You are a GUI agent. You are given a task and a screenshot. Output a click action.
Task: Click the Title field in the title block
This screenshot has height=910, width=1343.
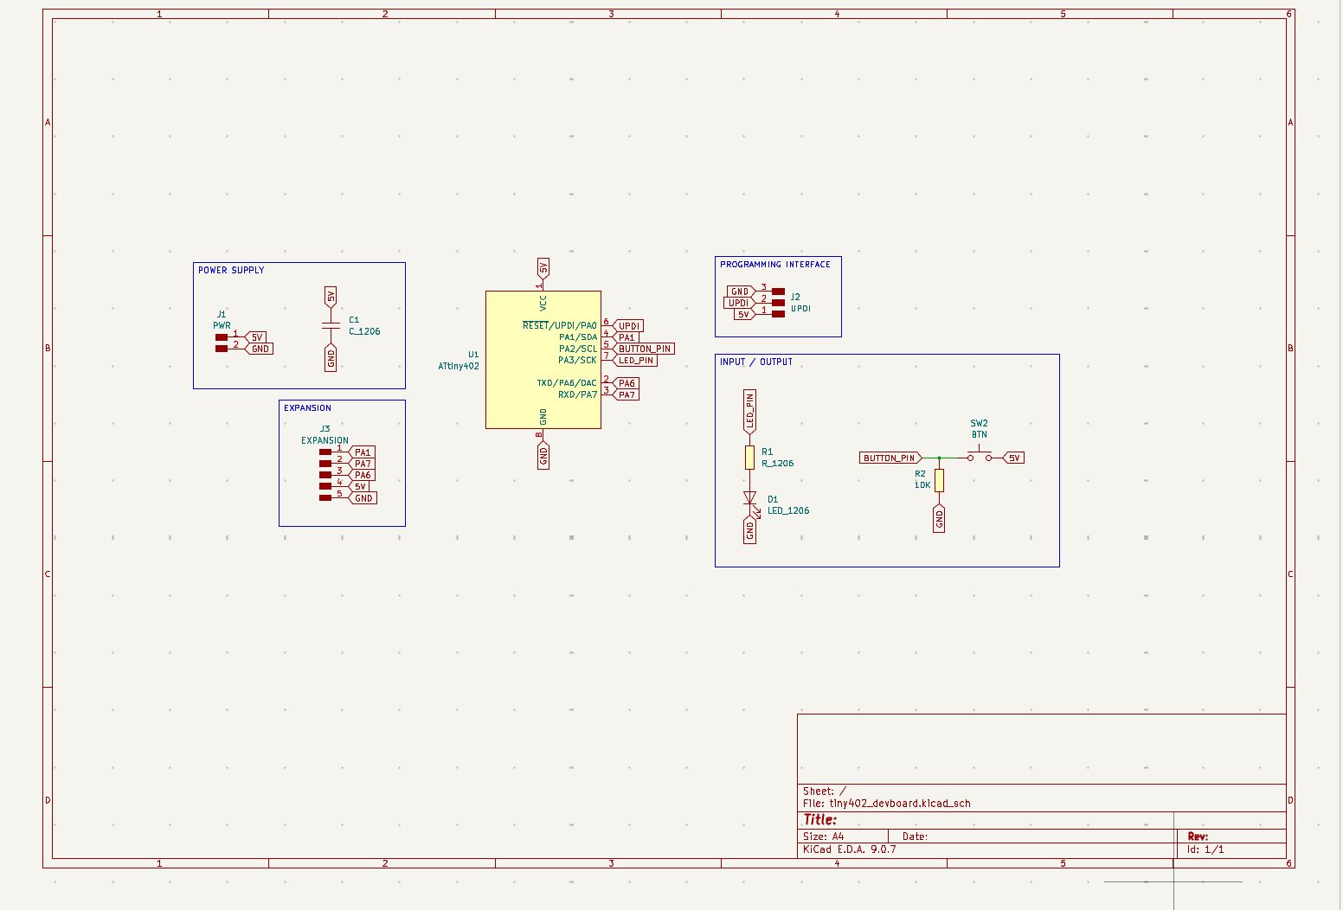click(820, 819)
